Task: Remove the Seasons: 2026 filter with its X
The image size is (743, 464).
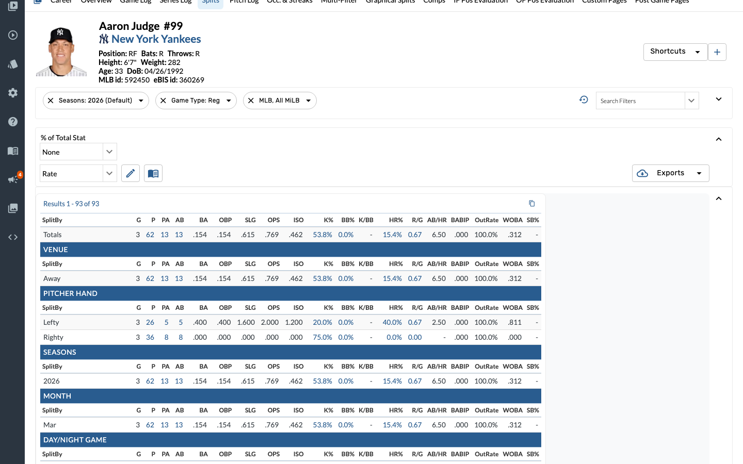Action: (51, 101)
